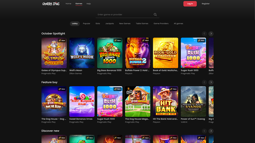The height and width of the screenshot is (143, 255).
Task: Click the search magnifier icon
Action: pyautogui.click(x=155, y=15)
